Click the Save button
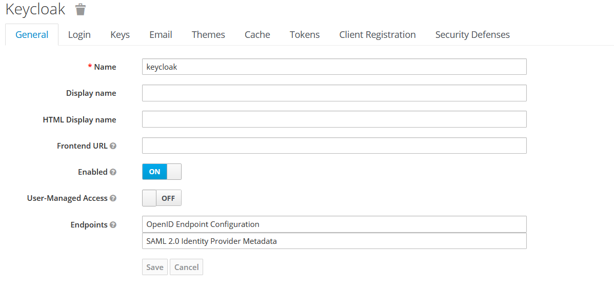614x290 pixels. pos(155,267)
